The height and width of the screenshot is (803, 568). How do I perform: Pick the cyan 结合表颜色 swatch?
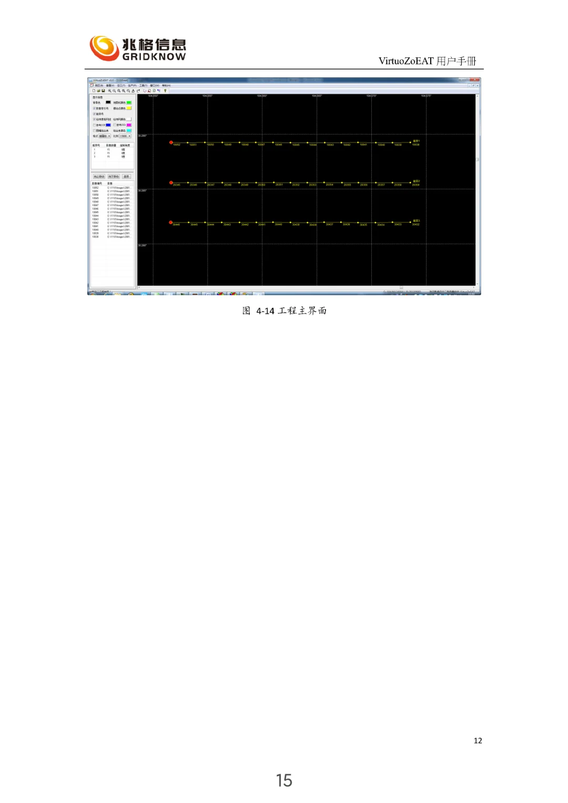[129, 130]
